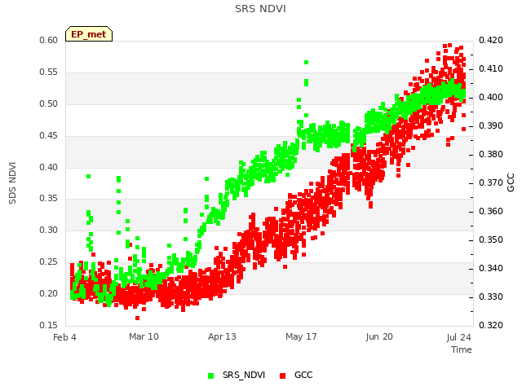Click the 0.400 right axis value

491,98
